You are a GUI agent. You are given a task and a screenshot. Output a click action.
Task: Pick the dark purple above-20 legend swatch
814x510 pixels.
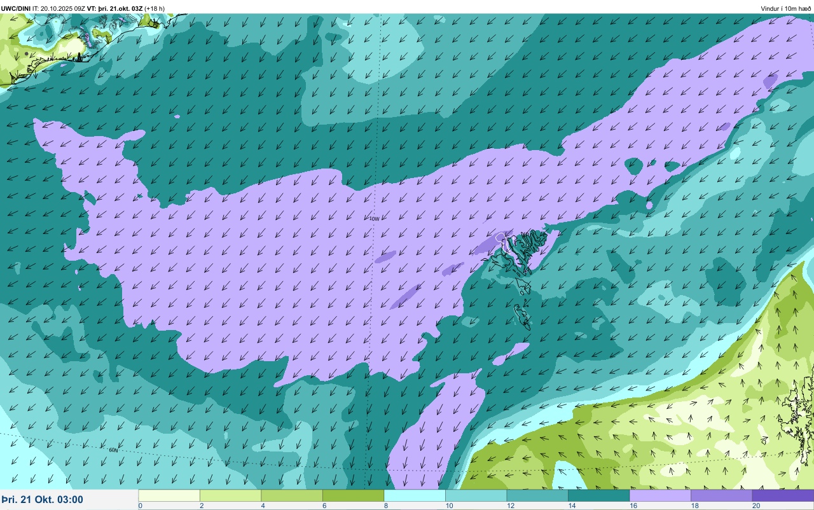(x=783, y=495)
